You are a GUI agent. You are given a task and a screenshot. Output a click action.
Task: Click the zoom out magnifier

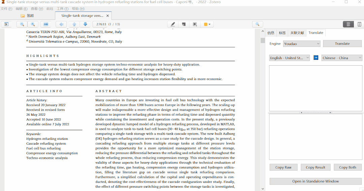pyautogui.click(x=22, y=24)
